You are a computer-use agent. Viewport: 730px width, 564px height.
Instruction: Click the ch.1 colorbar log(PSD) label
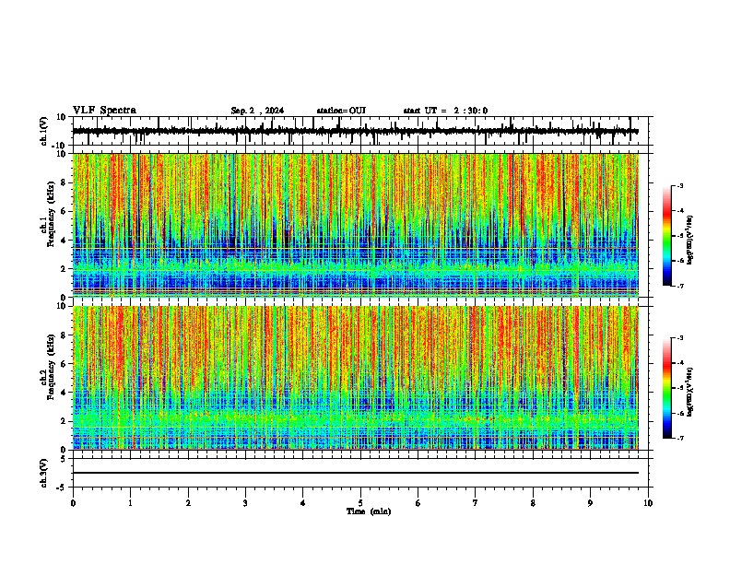pos(689,241)
